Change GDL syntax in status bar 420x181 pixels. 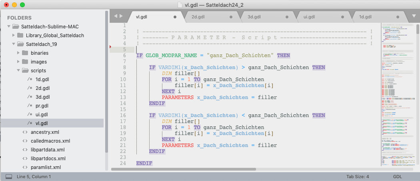(x=398, y=177)
